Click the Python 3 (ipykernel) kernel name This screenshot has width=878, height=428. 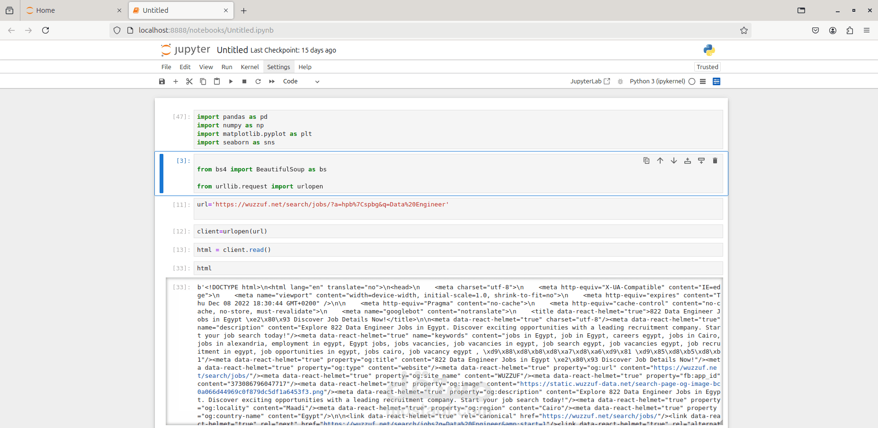657,81
